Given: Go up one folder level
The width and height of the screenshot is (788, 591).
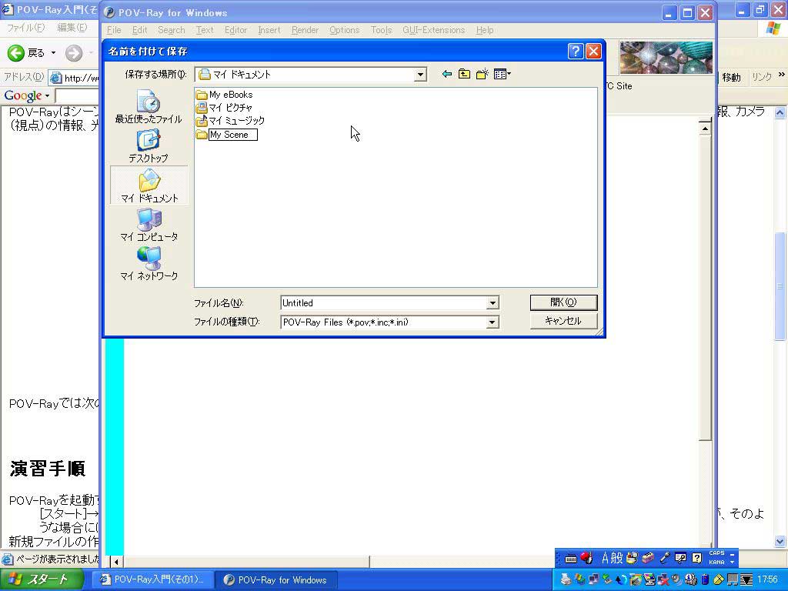Looking at the screenshot, I should pyautogui.click(x=464, y=75).
